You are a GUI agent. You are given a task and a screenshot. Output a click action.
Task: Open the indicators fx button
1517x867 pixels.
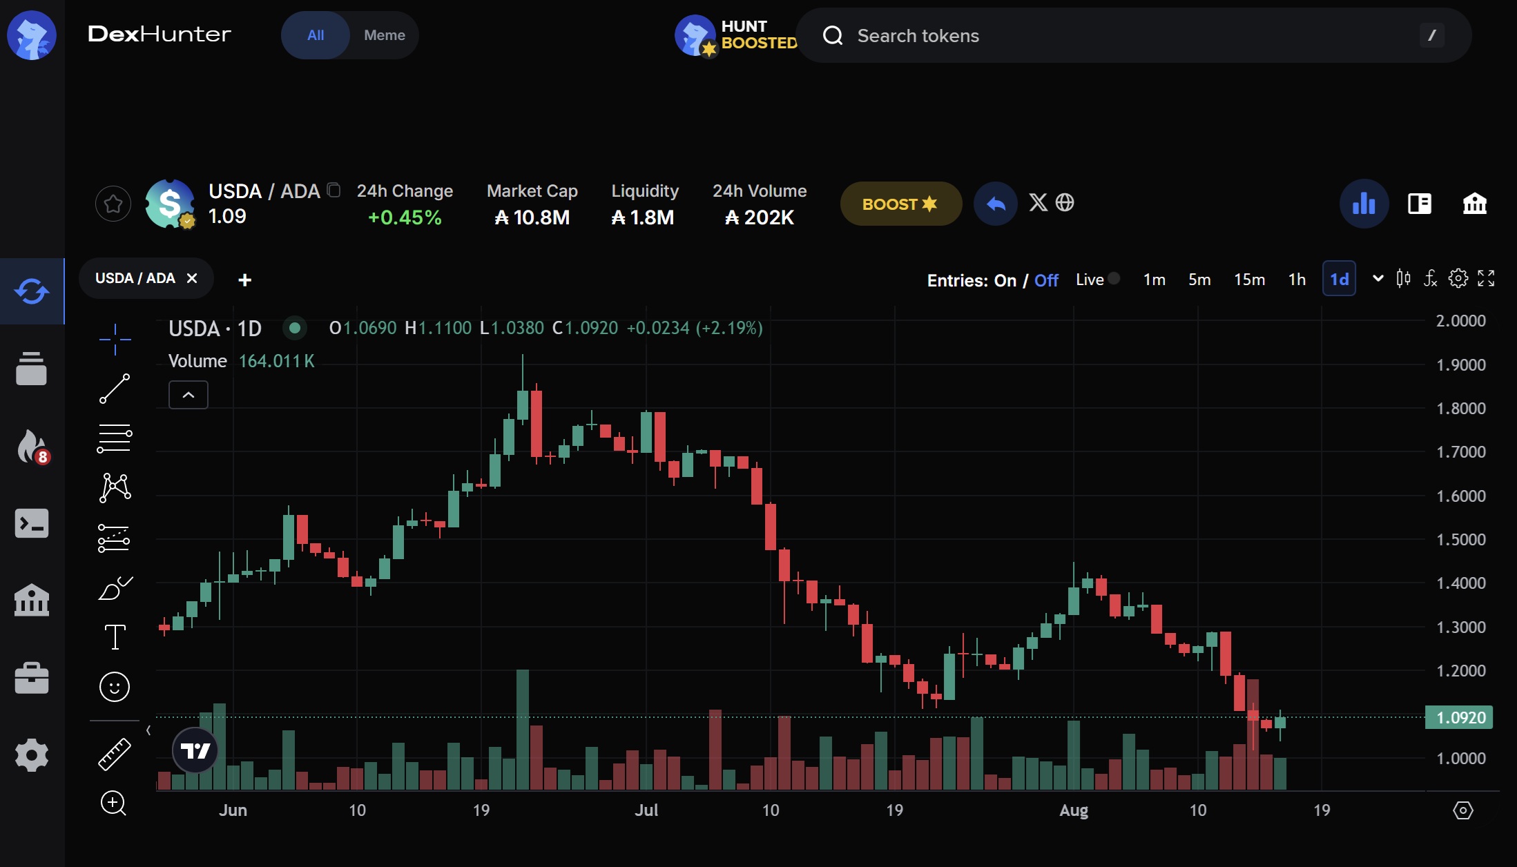point(1430,279)
